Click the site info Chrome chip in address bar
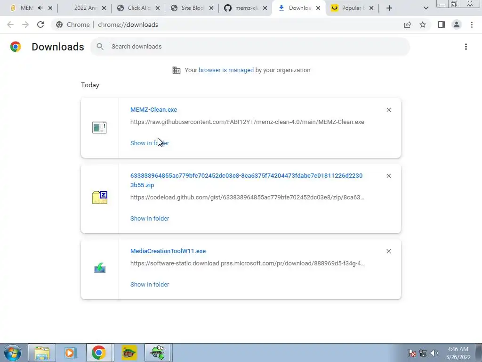 click(x=73, y=25)
